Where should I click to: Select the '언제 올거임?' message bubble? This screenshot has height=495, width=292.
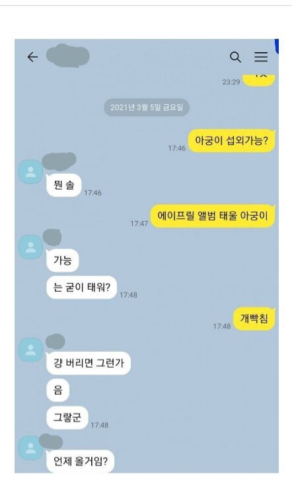tap(81, 461)
